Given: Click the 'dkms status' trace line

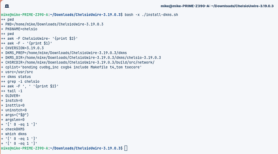Looking at the screenshot, I should coord(16,77).
